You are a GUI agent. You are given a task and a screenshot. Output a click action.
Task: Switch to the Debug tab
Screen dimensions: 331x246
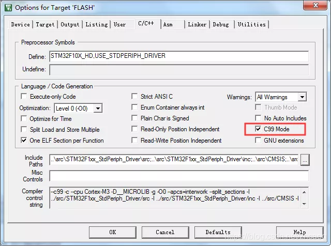[x=221, y=24]
